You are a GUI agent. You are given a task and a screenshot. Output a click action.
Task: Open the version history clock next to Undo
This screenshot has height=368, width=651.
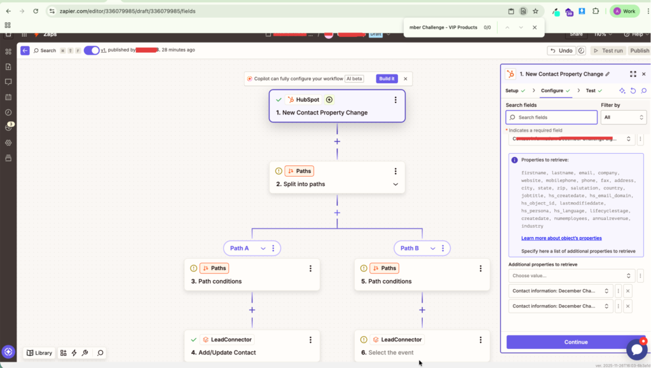[581, 51]
